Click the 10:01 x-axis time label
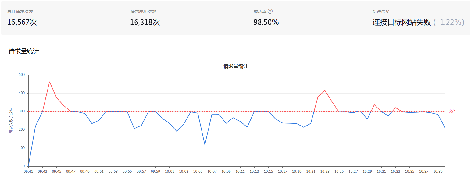471x184 pixels. point(169,172)
